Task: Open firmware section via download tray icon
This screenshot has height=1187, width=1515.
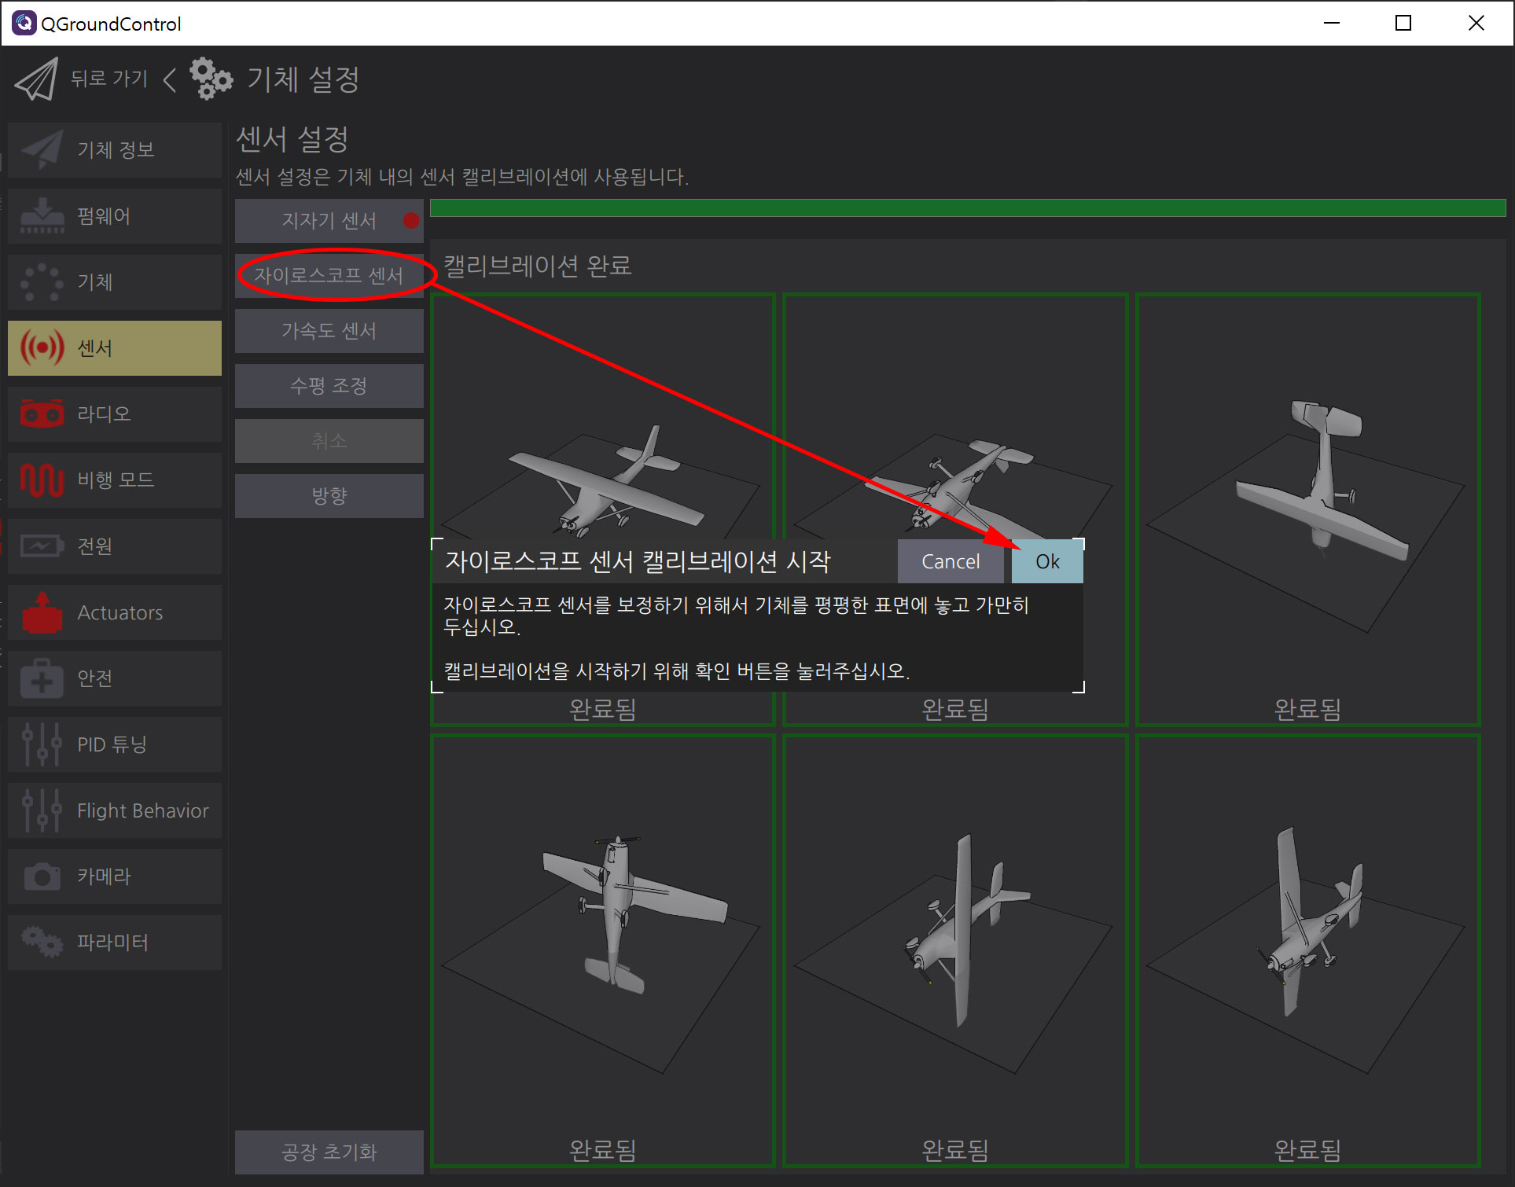Action: [x=42, y=216]
